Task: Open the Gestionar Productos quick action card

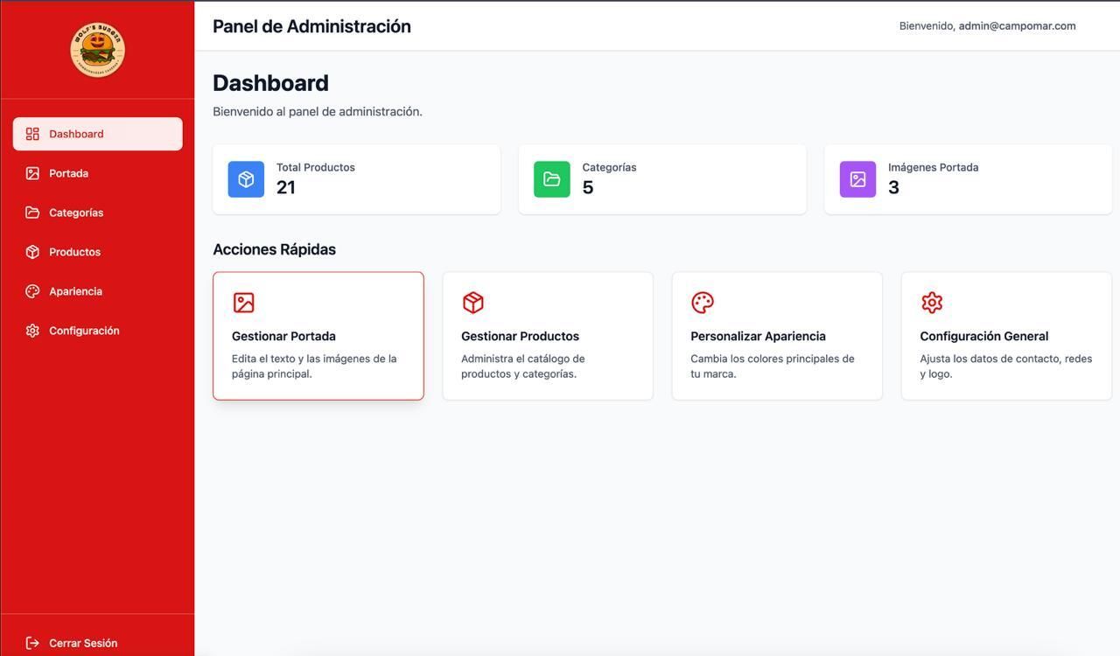Action: tap(548, 336)
